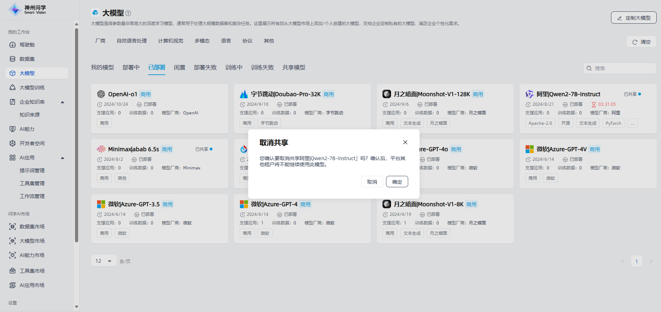Open 大模型训练 from its sidebar icon
The image size is (661, 312).
click(x=12, y=88)
